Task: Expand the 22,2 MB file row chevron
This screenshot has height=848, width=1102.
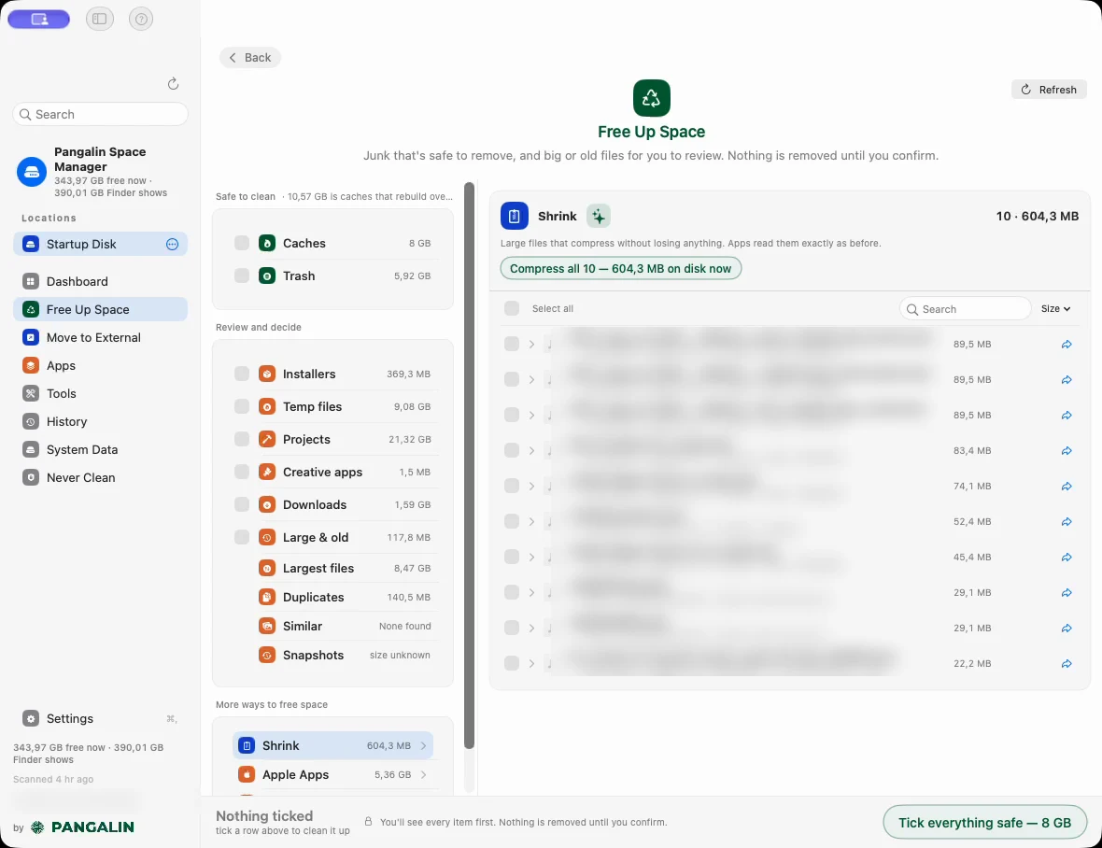Action: (x=531, y=663)
